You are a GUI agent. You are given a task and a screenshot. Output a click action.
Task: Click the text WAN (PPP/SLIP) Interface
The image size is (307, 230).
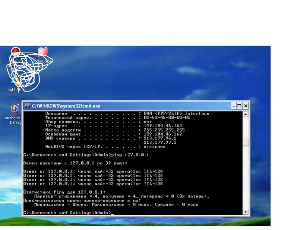point(177,113)
